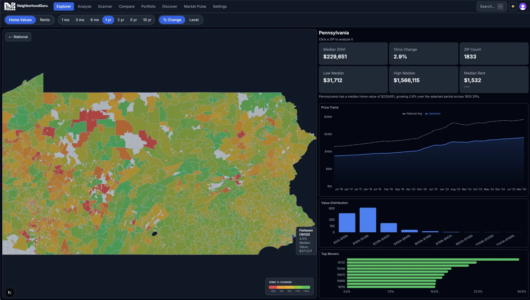The image size is (530, 300).
Task: Switch to the Rents view
Action: [x=45, y=20]
